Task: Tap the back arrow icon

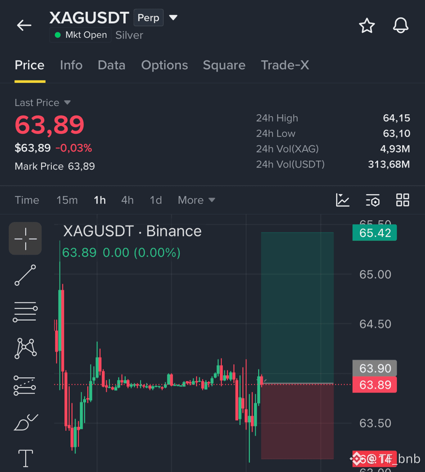Action: 24,25
